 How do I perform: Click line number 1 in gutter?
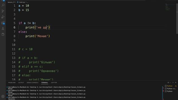(14, 6)
